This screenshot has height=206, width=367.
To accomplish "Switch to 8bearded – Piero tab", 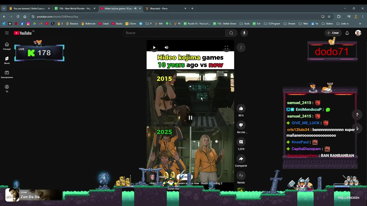I will pyautogui.click(x=166, y=9).
